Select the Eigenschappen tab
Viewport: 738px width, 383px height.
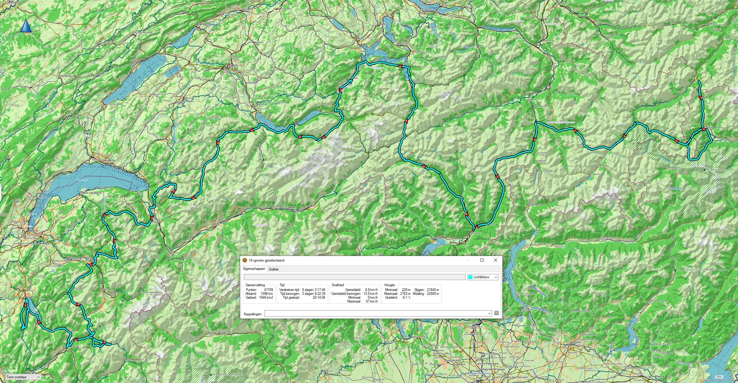click(x=254, y=269)
